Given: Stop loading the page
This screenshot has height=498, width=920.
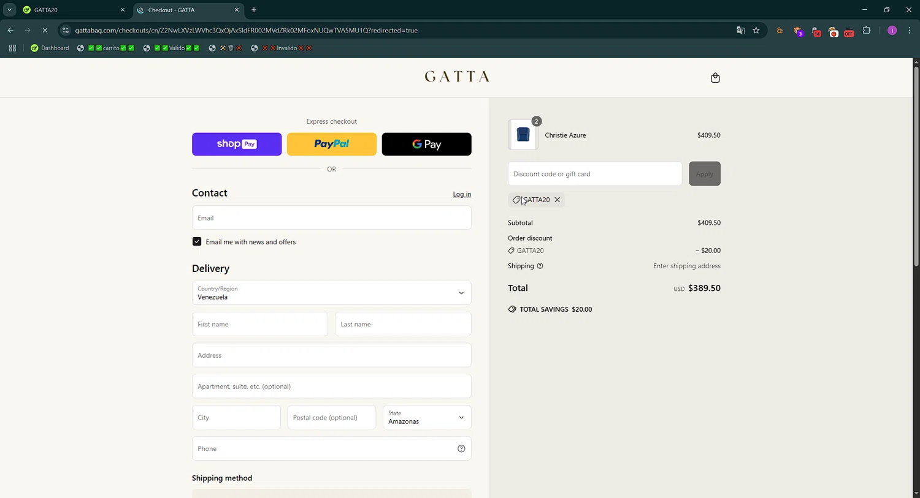Looking at the screenshot, I should pyautogui.click(x=45, y=31).
